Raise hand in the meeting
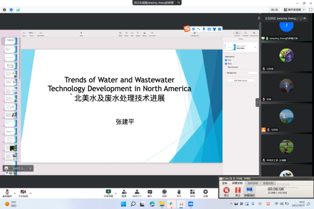Viewport: 314px width, 209px height. coord(179,193)
